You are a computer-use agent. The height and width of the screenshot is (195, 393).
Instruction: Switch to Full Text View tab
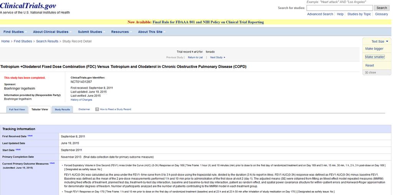[x=17, y=110]
